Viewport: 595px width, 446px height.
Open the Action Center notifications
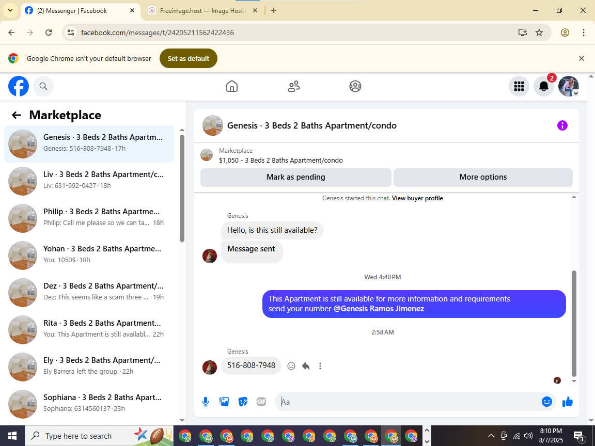point(579,436)
